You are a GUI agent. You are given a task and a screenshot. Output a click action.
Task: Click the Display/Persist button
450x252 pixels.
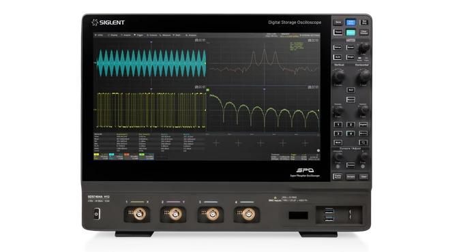(337, 176)
